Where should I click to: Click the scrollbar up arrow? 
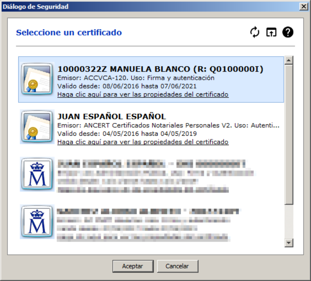pyautogui.click(x=288, y=60)
